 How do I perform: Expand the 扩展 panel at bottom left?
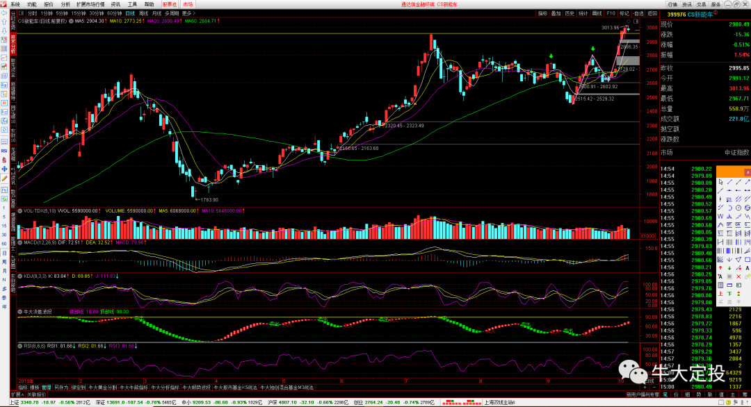click(x=17, y=394)
